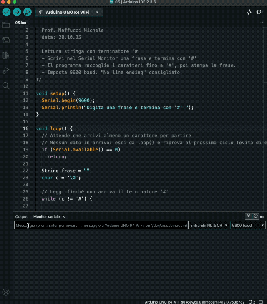Open the Serial Plotter
Screen dimensions: 267x304
[249, 12]
